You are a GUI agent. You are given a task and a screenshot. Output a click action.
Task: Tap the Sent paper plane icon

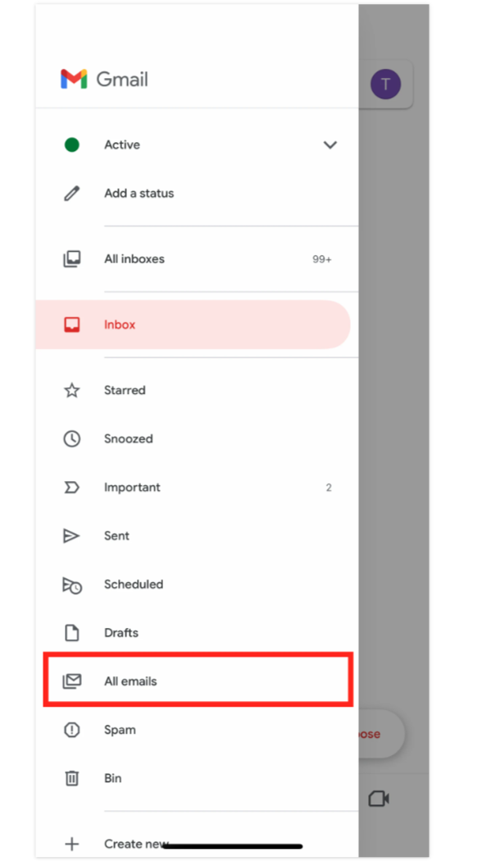[x=71, y=536]
